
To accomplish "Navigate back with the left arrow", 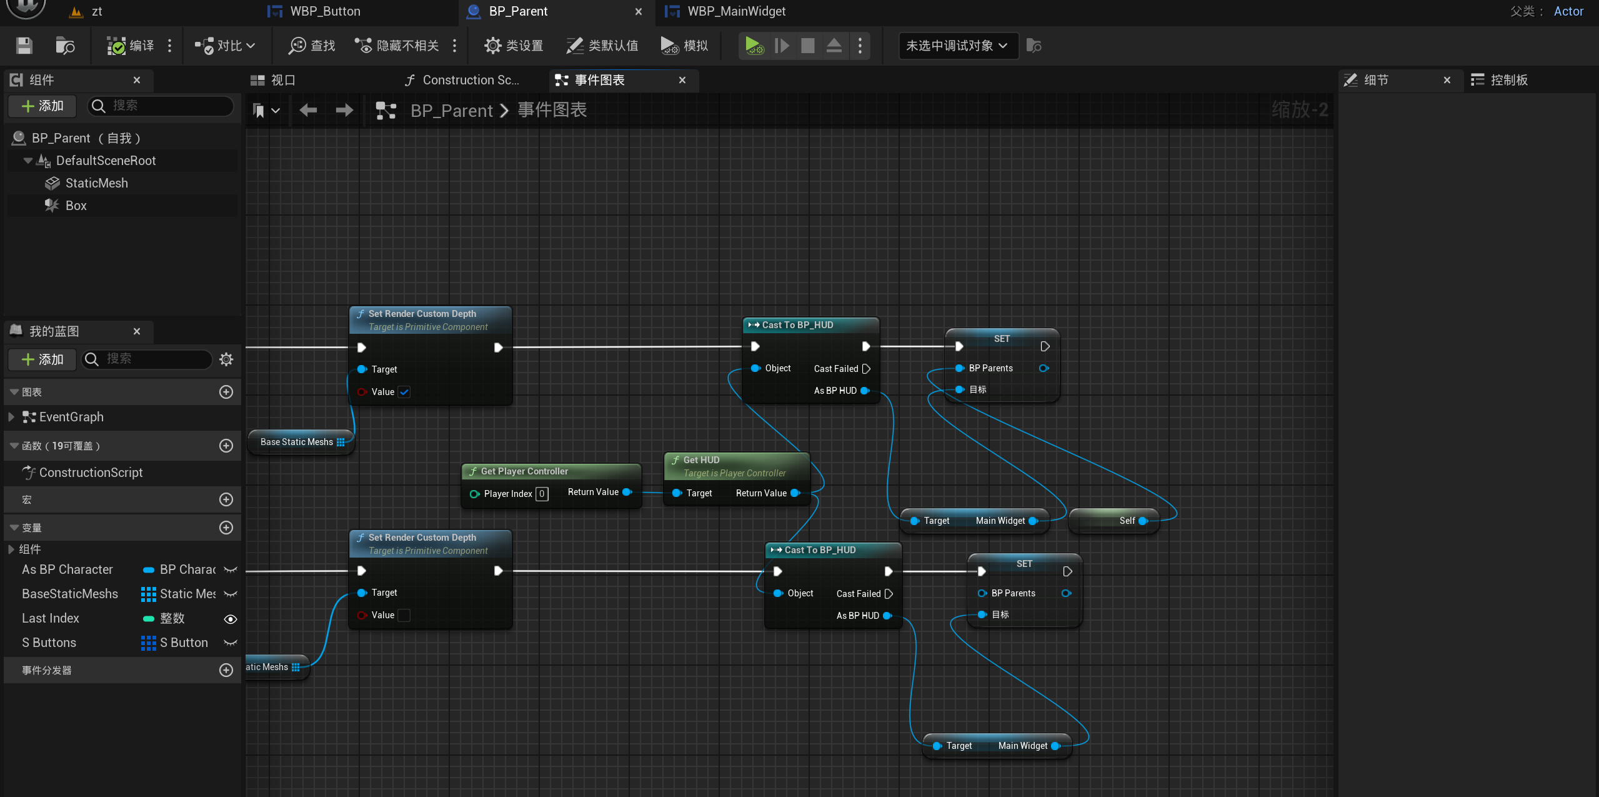I will pyautogui.click(x=308, y=111).
